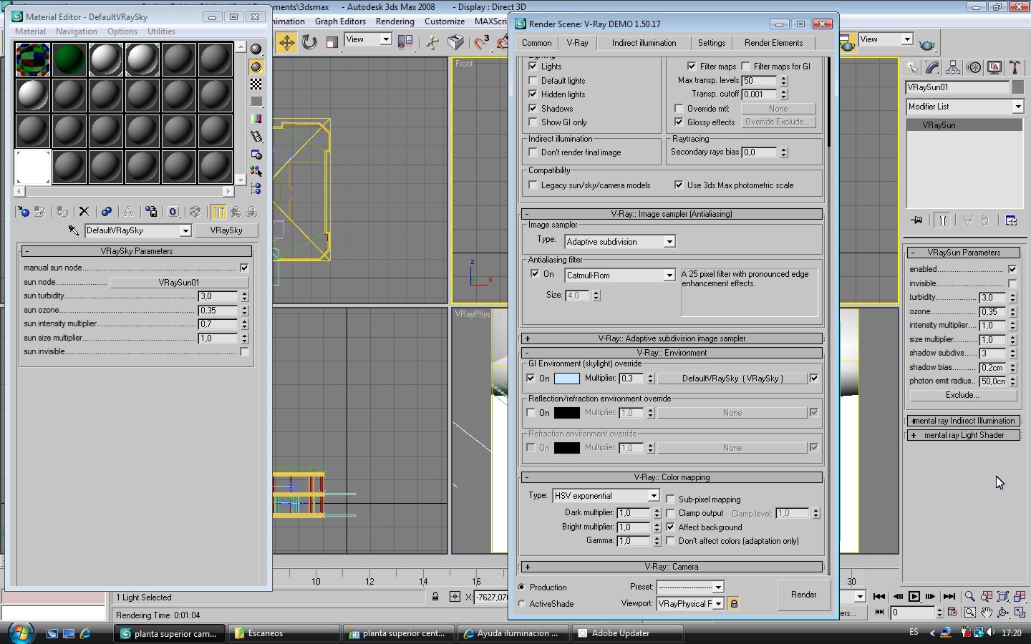The width and height of the screenshot is (1031, 644).
Task: Open the HSV exponential type dropdown
Action: [x=606, y=495]
